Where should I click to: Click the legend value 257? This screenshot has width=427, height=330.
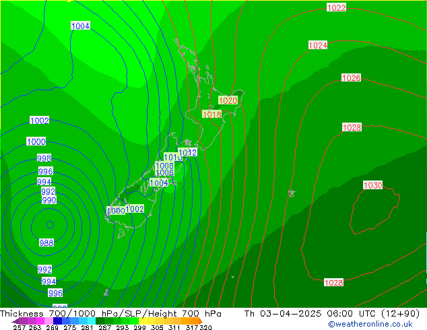20,327
